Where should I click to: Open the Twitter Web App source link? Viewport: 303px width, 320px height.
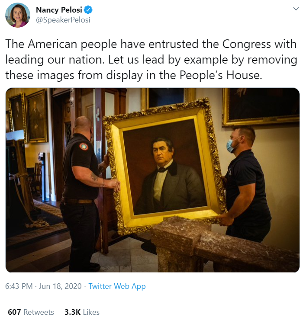(117, 286)
